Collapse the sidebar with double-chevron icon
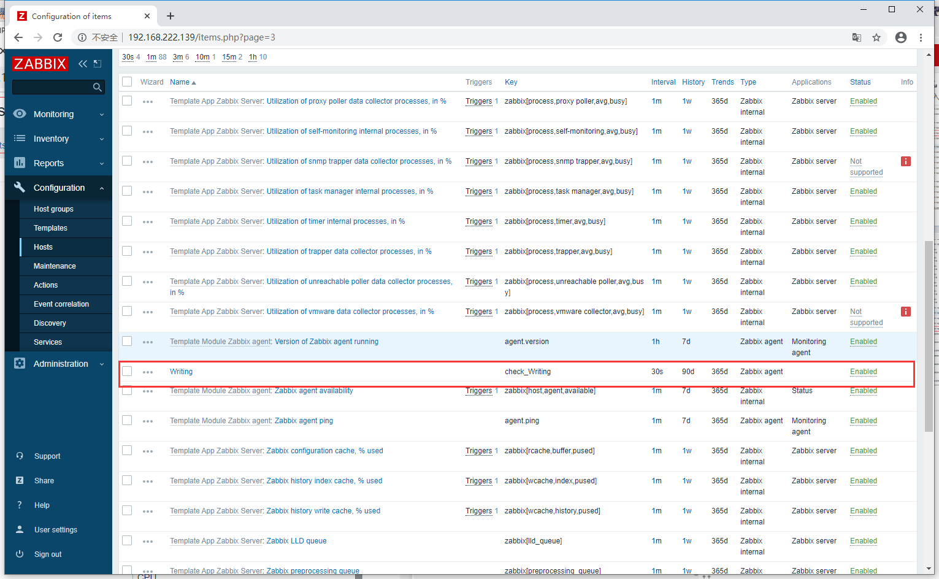939x579 pixels. (x=83, y=64)
